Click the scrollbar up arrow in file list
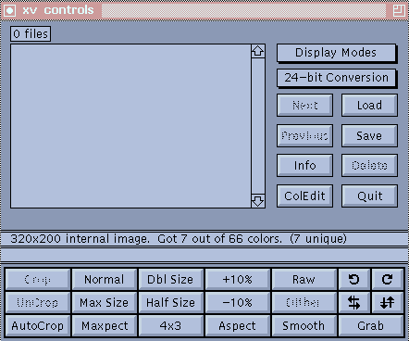This screenshot has height=341, width=409. (258, 51)
